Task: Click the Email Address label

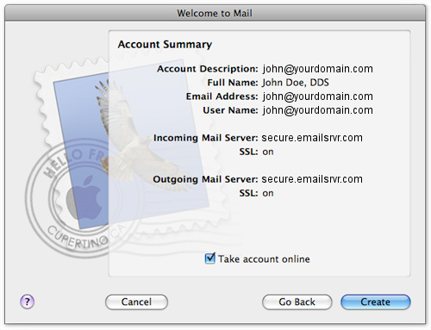Action: pos(222,97)
